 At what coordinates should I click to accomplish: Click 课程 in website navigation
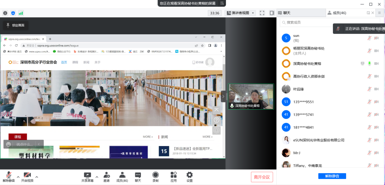(x=75, y=62)
